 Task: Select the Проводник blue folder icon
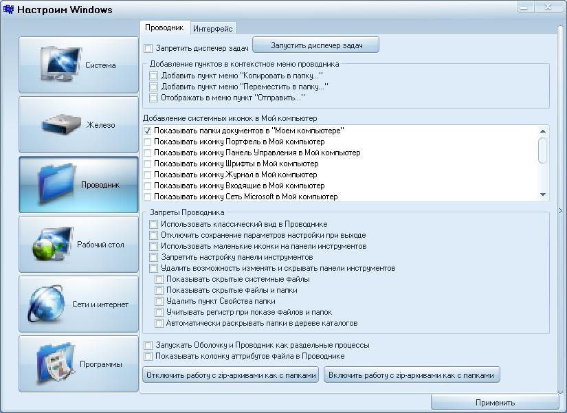pyautogui.click(x=57, y=183)
